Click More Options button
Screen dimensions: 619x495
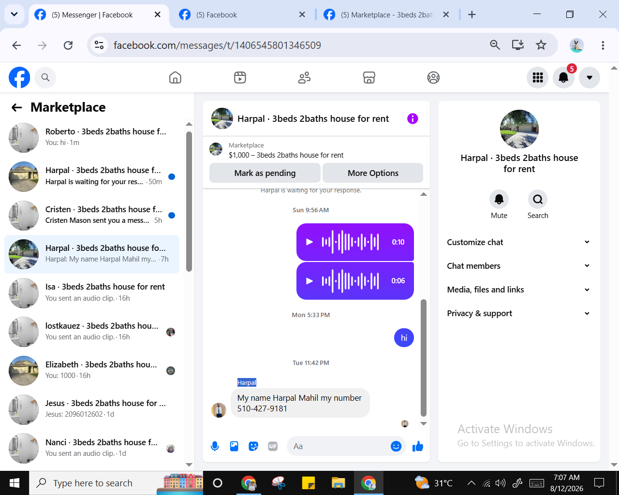click(373, 173)
